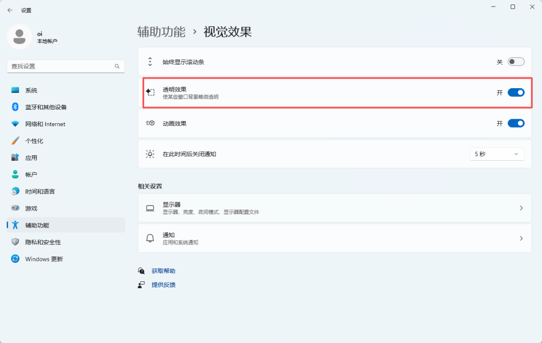
Task: Open the 获取帮助 link
Action: (x=164, y=271)
